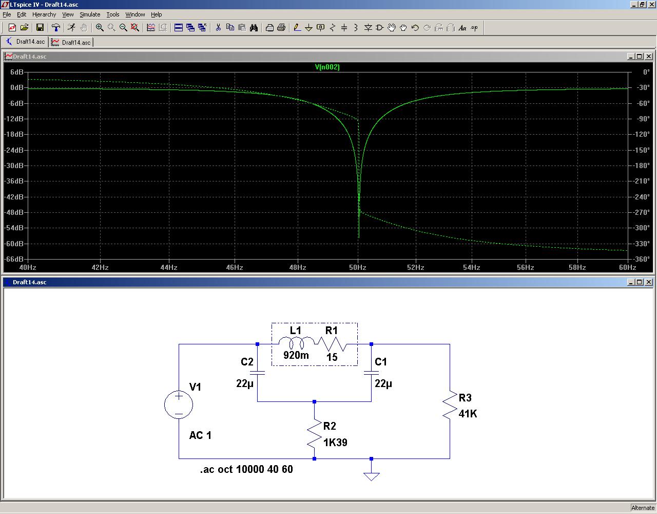Viewport: 657px width, 514px height.
Task: Run the simulation with the running-man icon
Action: coord(71,28)
